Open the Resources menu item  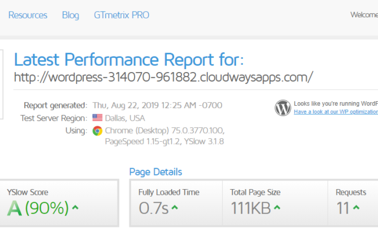coord(27,15)
